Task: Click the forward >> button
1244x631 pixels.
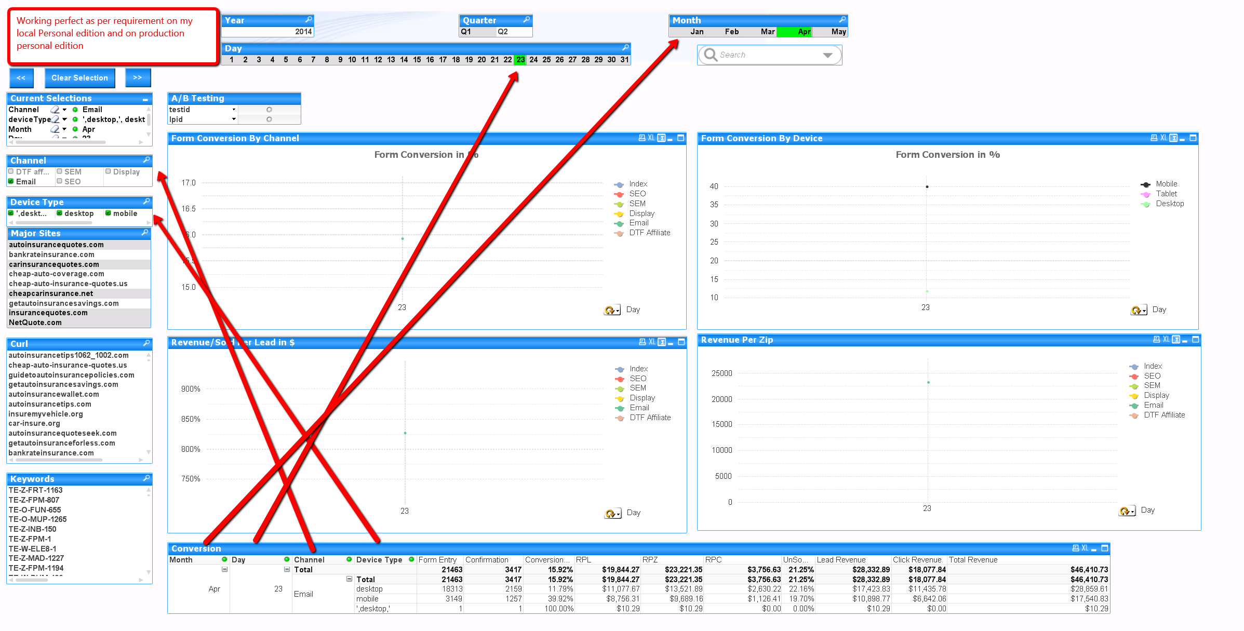Action: coord(138,78)
